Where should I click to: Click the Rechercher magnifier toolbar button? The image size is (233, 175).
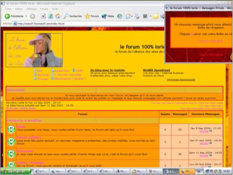[x=73, y=16]
